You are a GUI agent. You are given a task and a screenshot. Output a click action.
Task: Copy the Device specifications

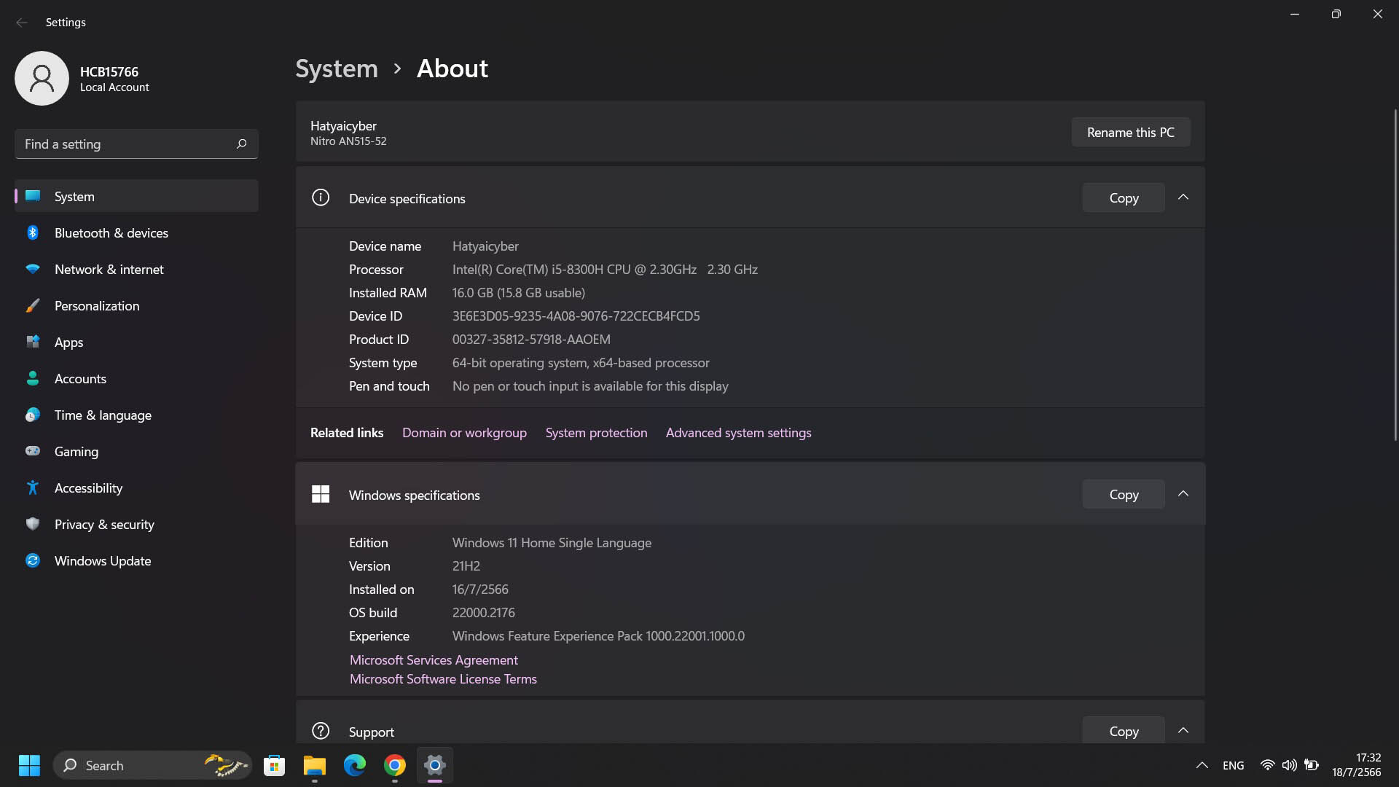click(1124, 197)
